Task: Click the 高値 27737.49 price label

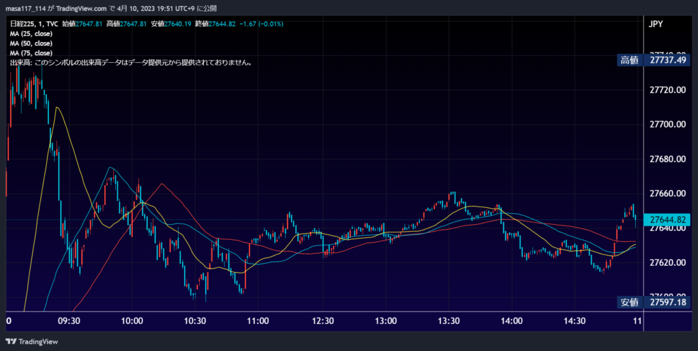Action: click(654, 60)
